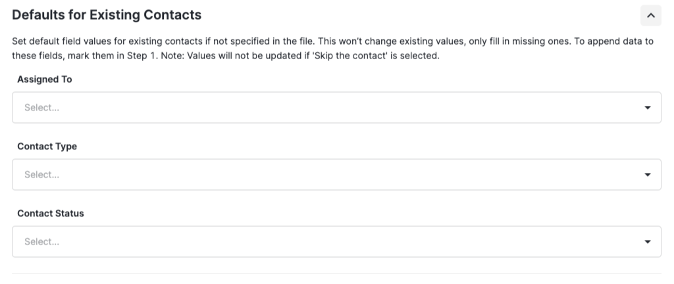Collapse the Defaults for Existing Contacts section

coord(650,15)
